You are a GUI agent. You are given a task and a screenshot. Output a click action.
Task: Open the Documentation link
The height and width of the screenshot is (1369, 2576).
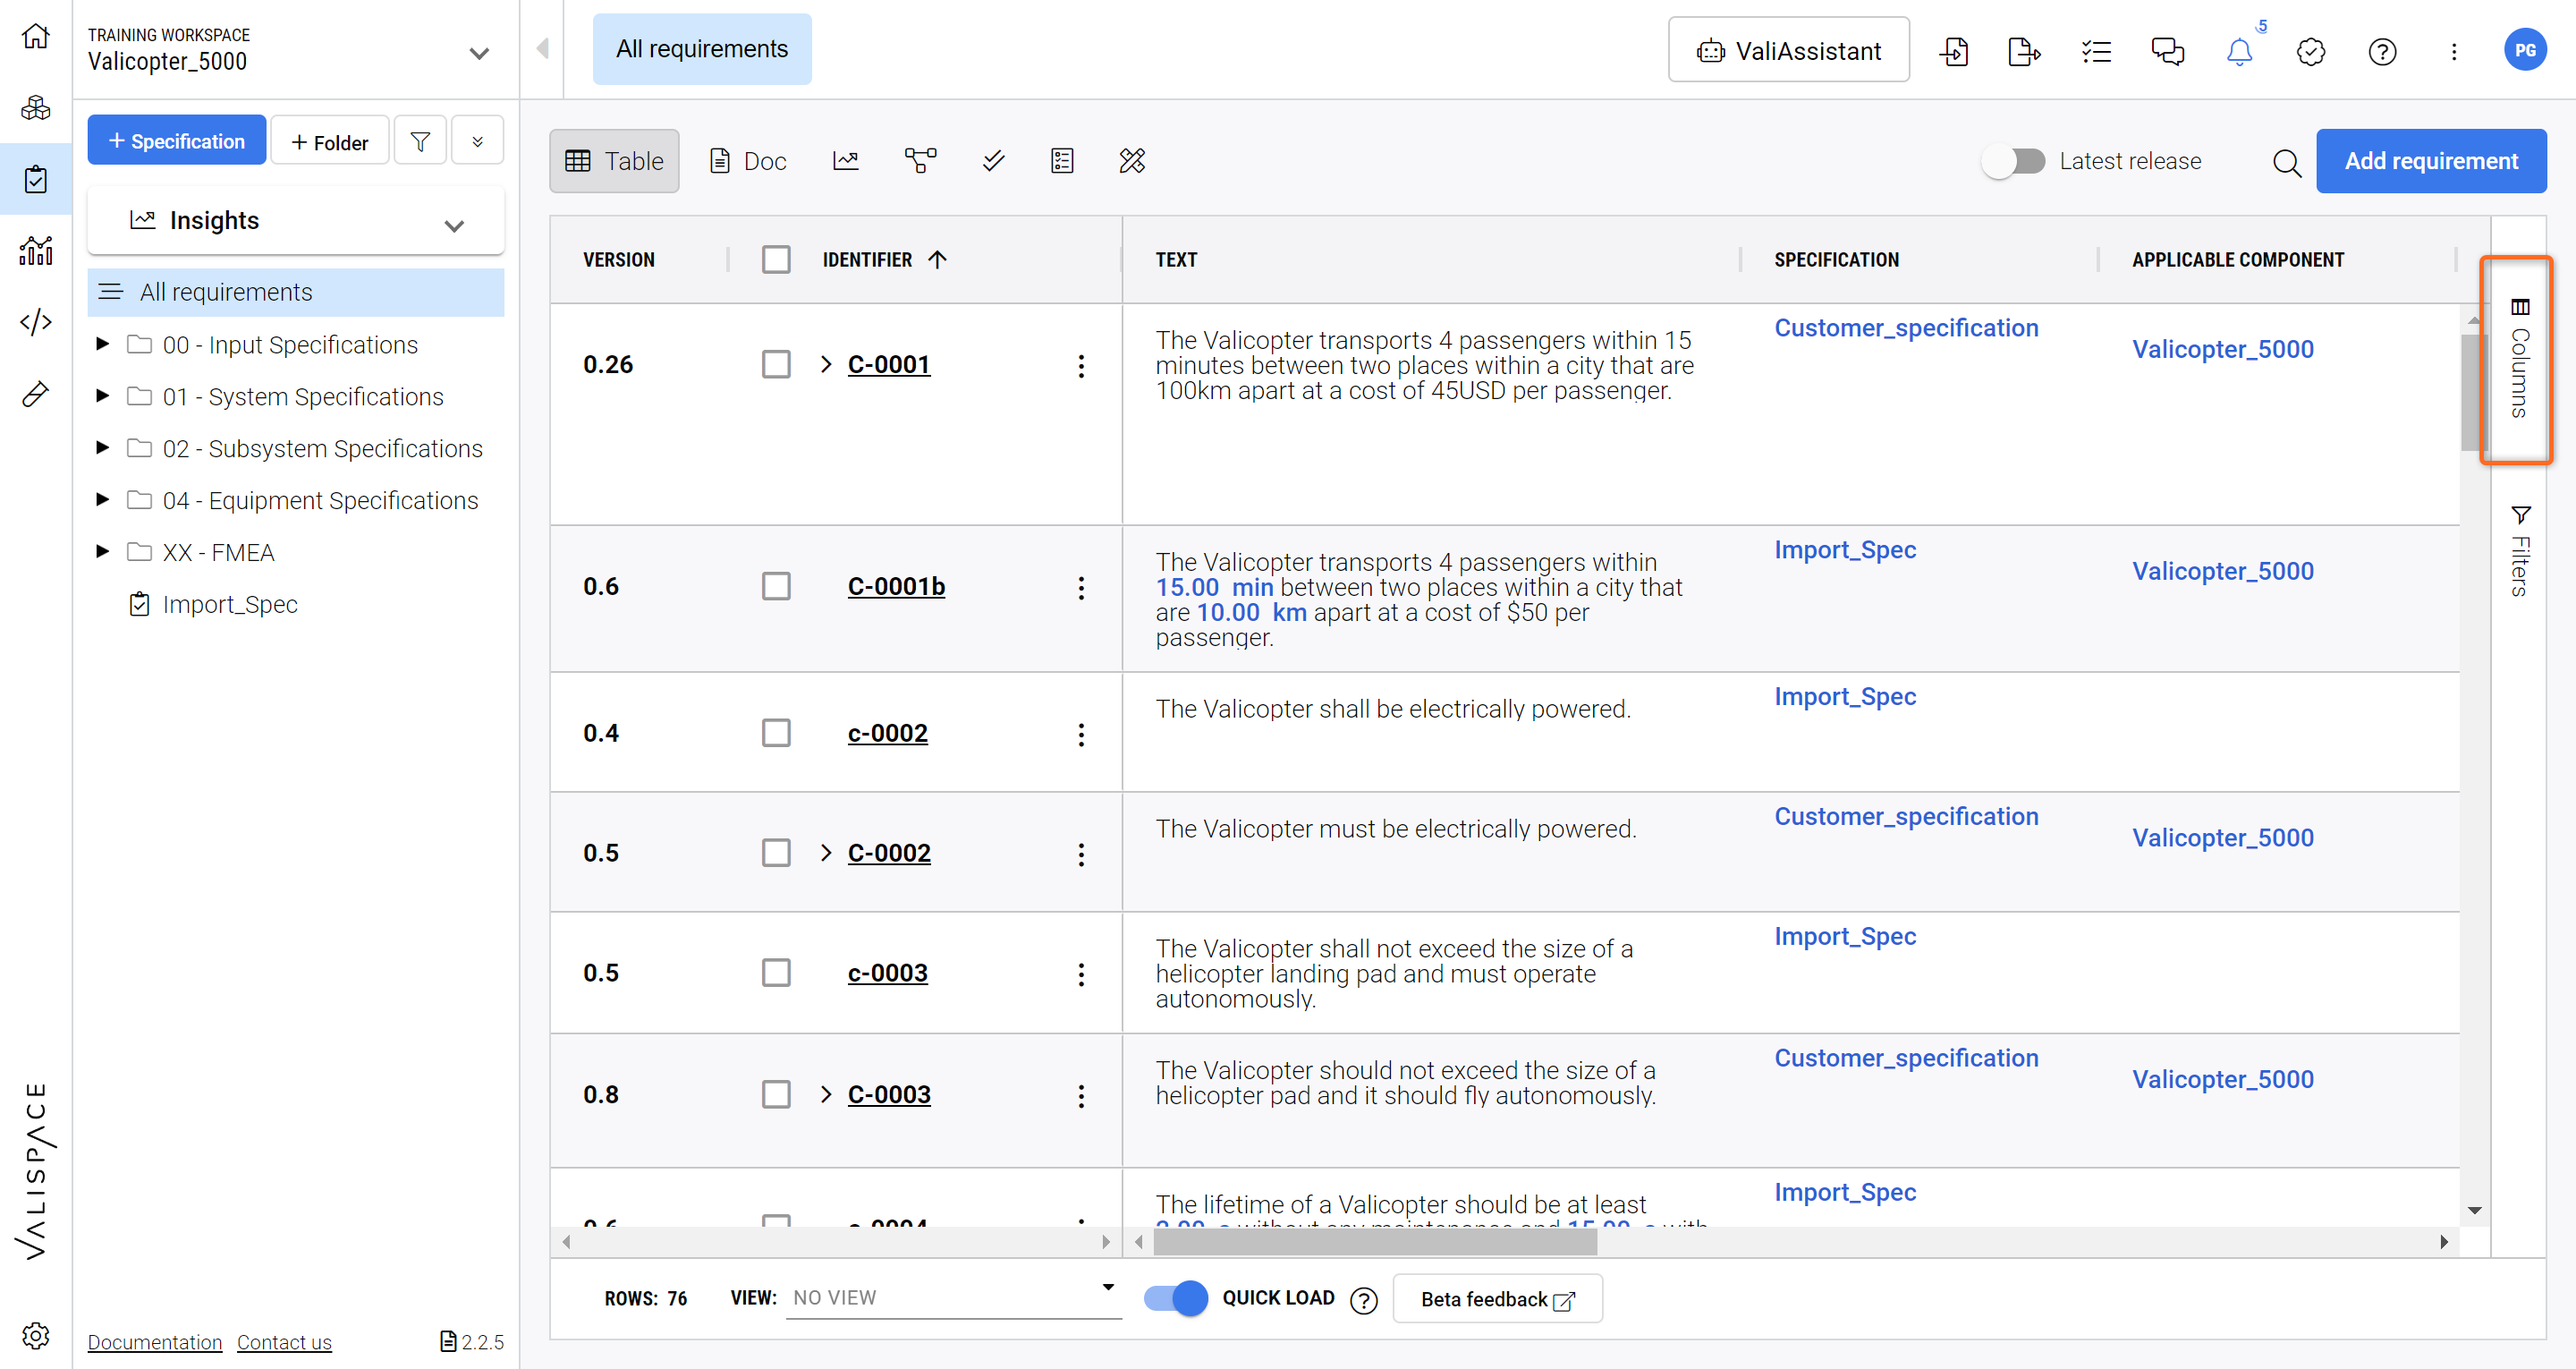(154, 1343)
